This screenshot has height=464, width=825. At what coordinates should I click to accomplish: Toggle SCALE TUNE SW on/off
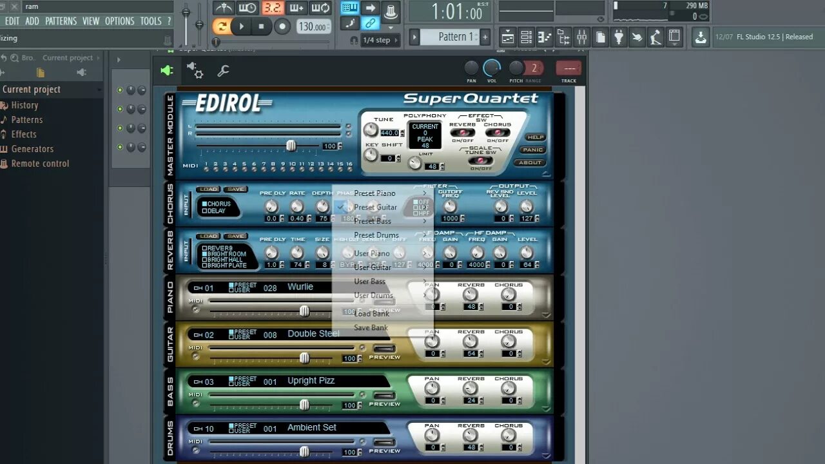(x=480, y=160)
